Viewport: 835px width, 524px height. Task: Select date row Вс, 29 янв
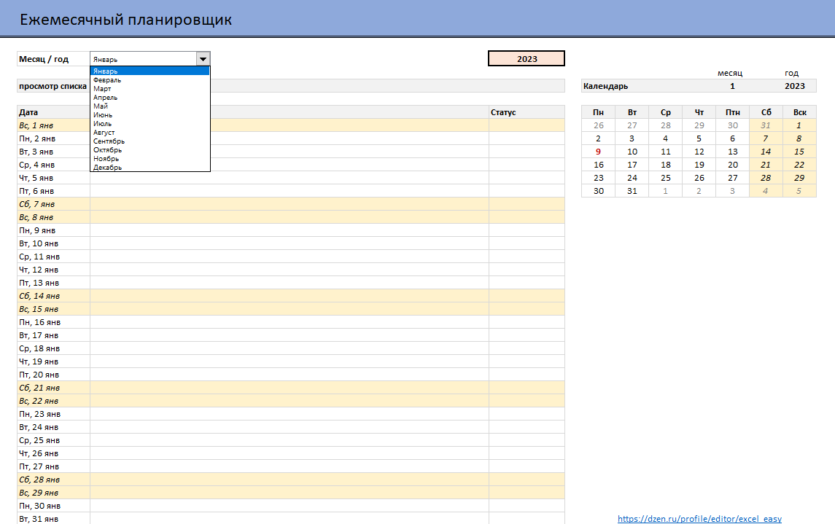point(53,493)
